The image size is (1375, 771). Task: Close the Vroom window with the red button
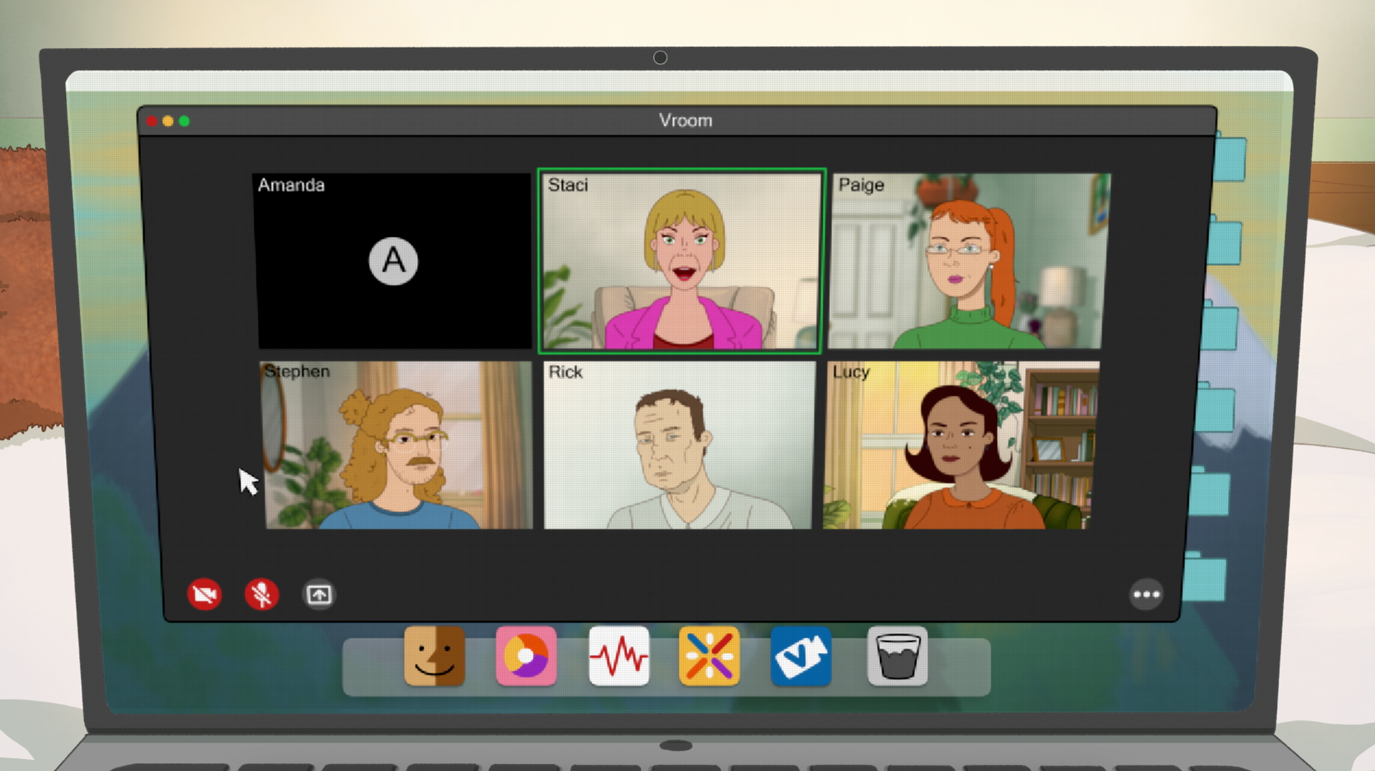tap(151, 121)
